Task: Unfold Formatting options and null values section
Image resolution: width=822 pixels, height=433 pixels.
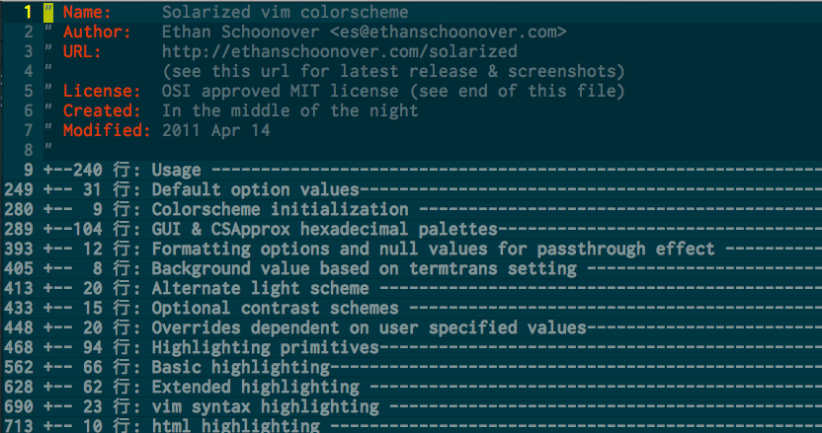Action: coord(433,249)
